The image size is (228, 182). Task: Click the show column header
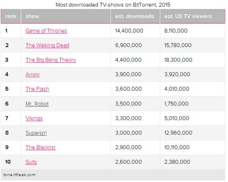click(x=32, y=16)
